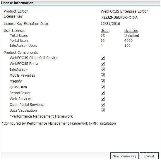Click the InfoAssist+ component label
Screen dimensions: 161x160
[x=18, y=70]
